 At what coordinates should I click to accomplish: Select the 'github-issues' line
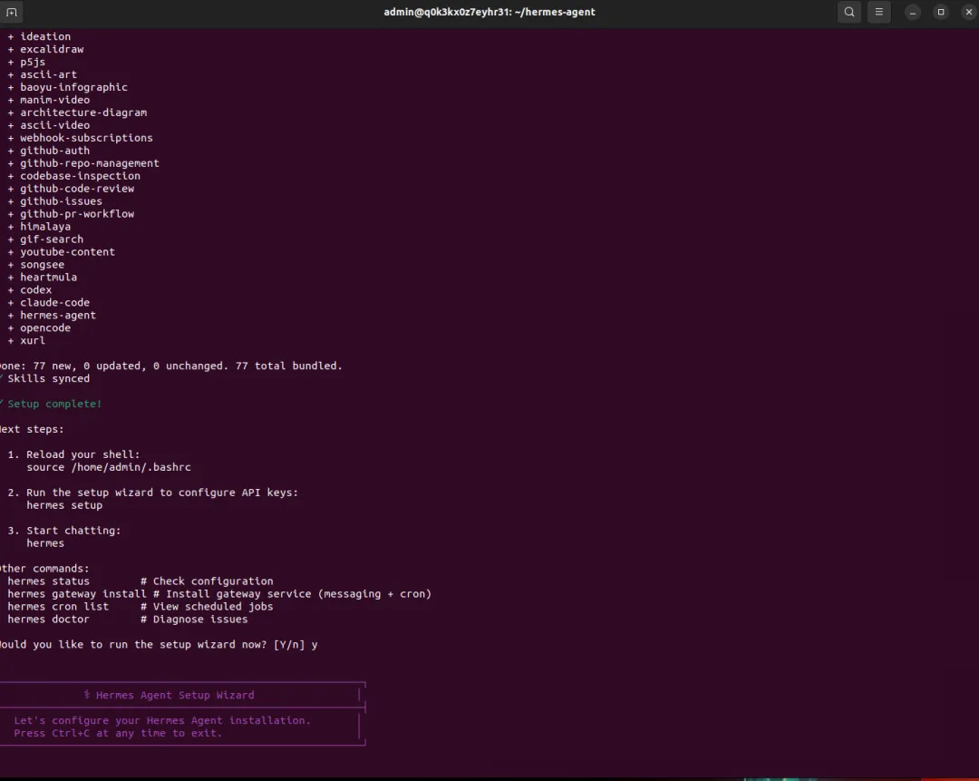pos(54,201)
